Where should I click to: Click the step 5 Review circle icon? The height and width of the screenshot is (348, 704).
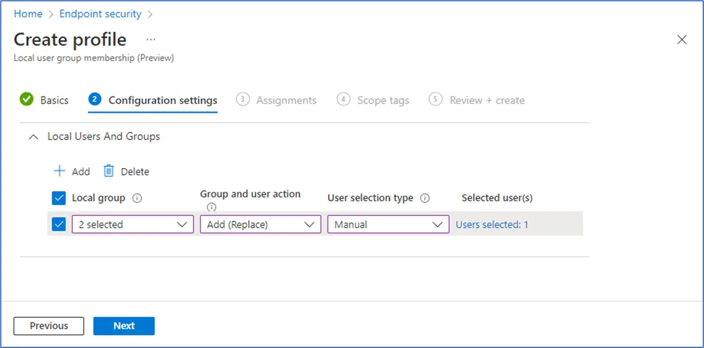click(435, 100)
